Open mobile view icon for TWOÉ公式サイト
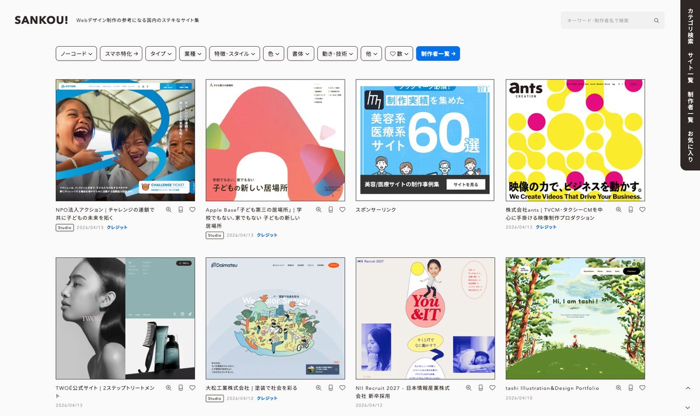 pos(181,387)
